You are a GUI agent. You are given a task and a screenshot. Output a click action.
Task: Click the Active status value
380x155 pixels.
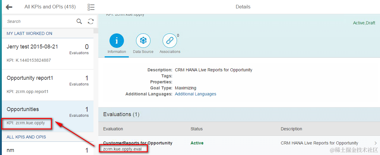point(197,143)
